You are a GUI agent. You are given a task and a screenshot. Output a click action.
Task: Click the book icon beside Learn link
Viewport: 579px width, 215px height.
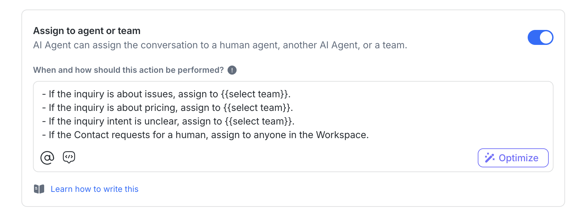[39, 189]
